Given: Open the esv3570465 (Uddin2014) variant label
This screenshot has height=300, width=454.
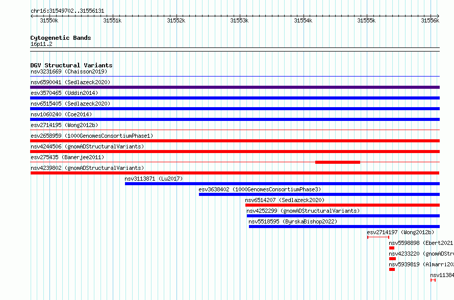Looking at the screenshot, I should pyautogui.click(x=64, y=93).
